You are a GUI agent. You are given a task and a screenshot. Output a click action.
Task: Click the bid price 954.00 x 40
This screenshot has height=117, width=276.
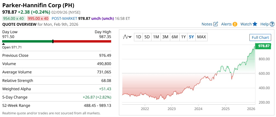pos(14,18)
